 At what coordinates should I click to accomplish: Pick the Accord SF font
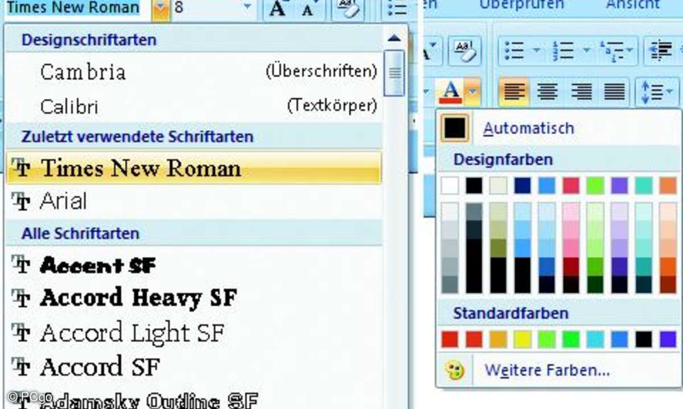(194, 366)
